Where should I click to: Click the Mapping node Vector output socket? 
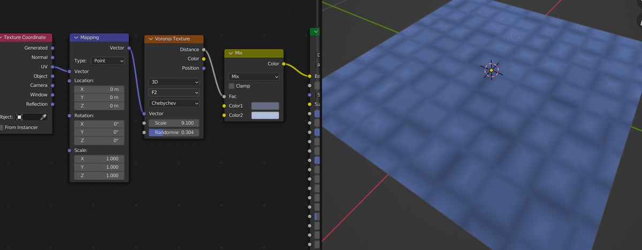click(129, 48)
